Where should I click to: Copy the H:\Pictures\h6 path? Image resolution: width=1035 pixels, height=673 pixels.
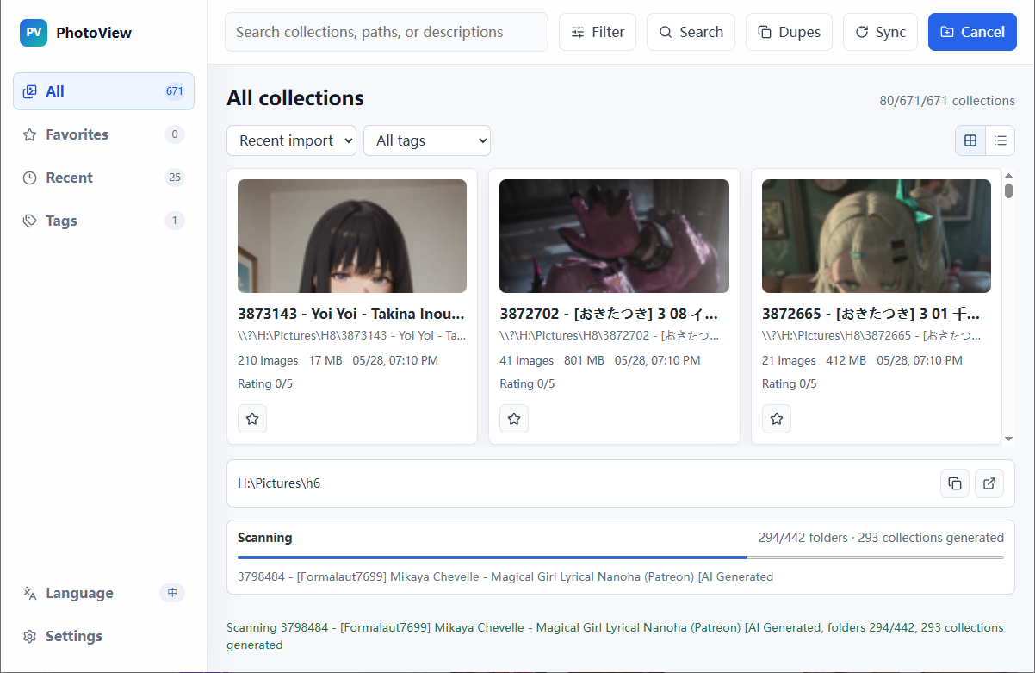[955, 483]
